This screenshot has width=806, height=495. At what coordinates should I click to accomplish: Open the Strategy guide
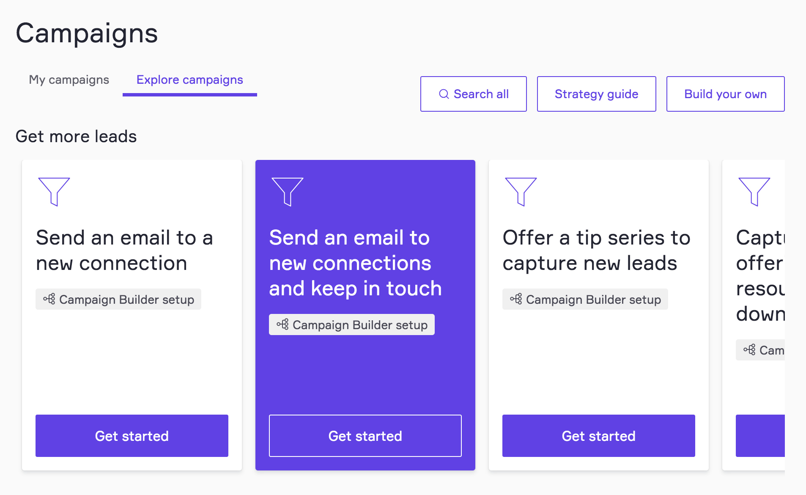(x=596, y=94)
